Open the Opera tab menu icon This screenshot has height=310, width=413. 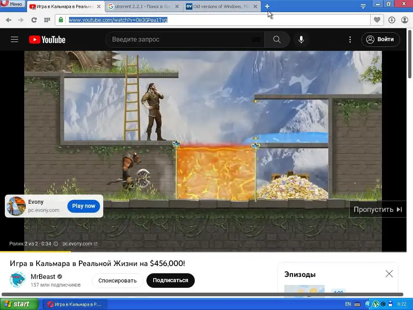pos(363,6)
